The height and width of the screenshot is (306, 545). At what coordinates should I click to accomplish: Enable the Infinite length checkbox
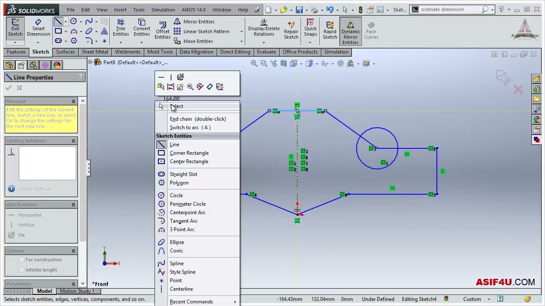(x=21, y=270)
